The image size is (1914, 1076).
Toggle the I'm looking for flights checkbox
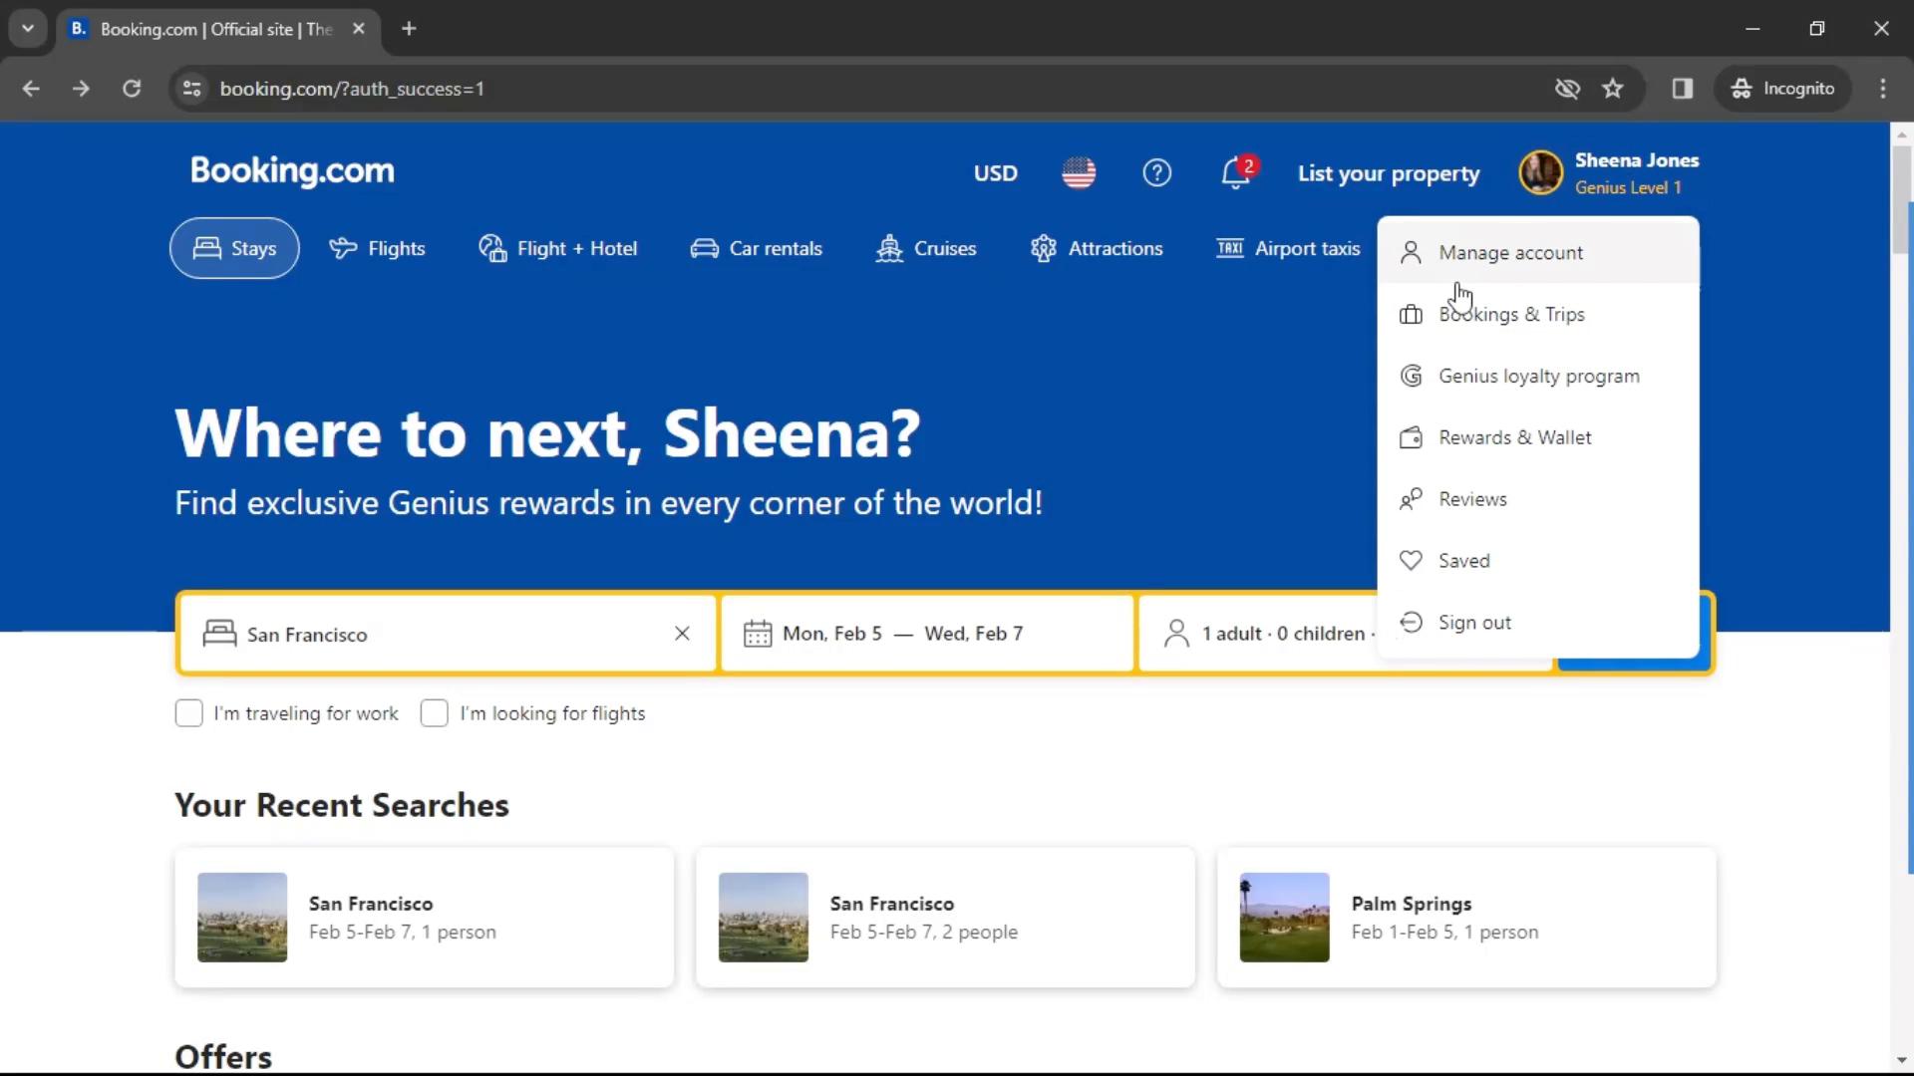click(434, 712)
